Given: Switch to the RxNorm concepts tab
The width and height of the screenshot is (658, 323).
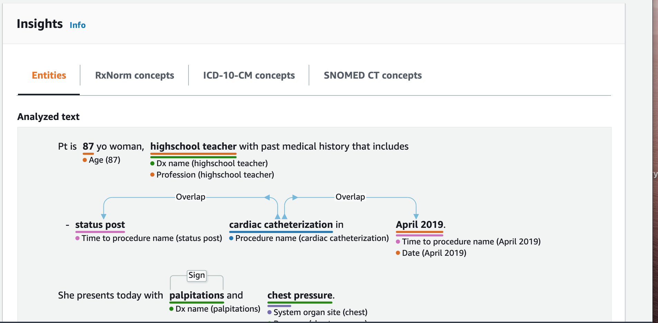Looking at the screenshot, I should click(x=134, y=75).
